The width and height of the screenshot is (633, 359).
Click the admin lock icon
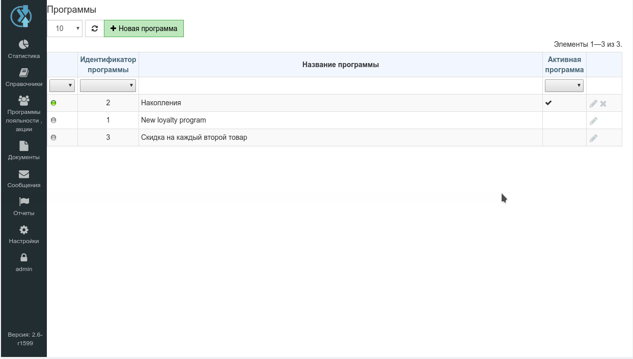(23, 257)
